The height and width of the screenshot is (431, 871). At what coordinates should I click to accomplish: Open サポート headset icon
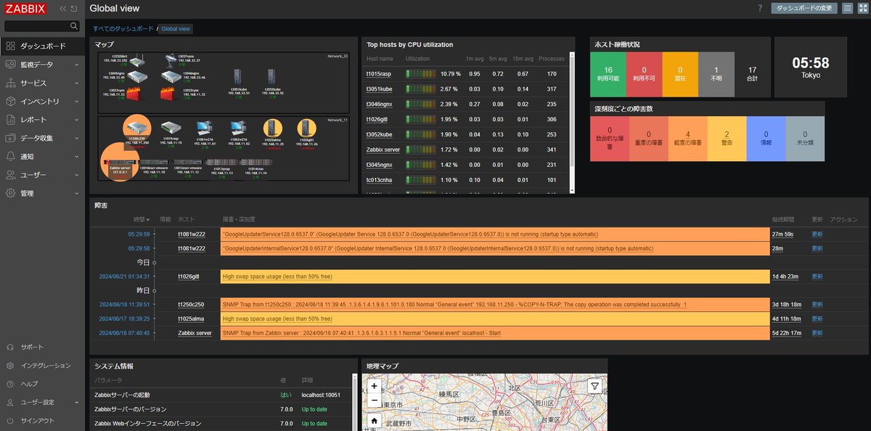(11, 348)
